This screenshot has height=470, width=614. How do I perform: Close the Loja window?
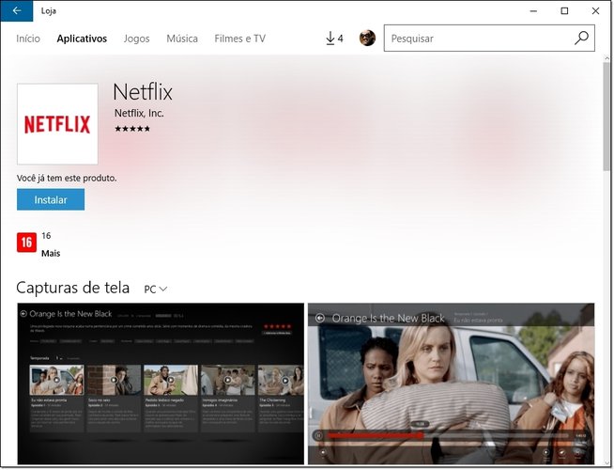point(595,11)
